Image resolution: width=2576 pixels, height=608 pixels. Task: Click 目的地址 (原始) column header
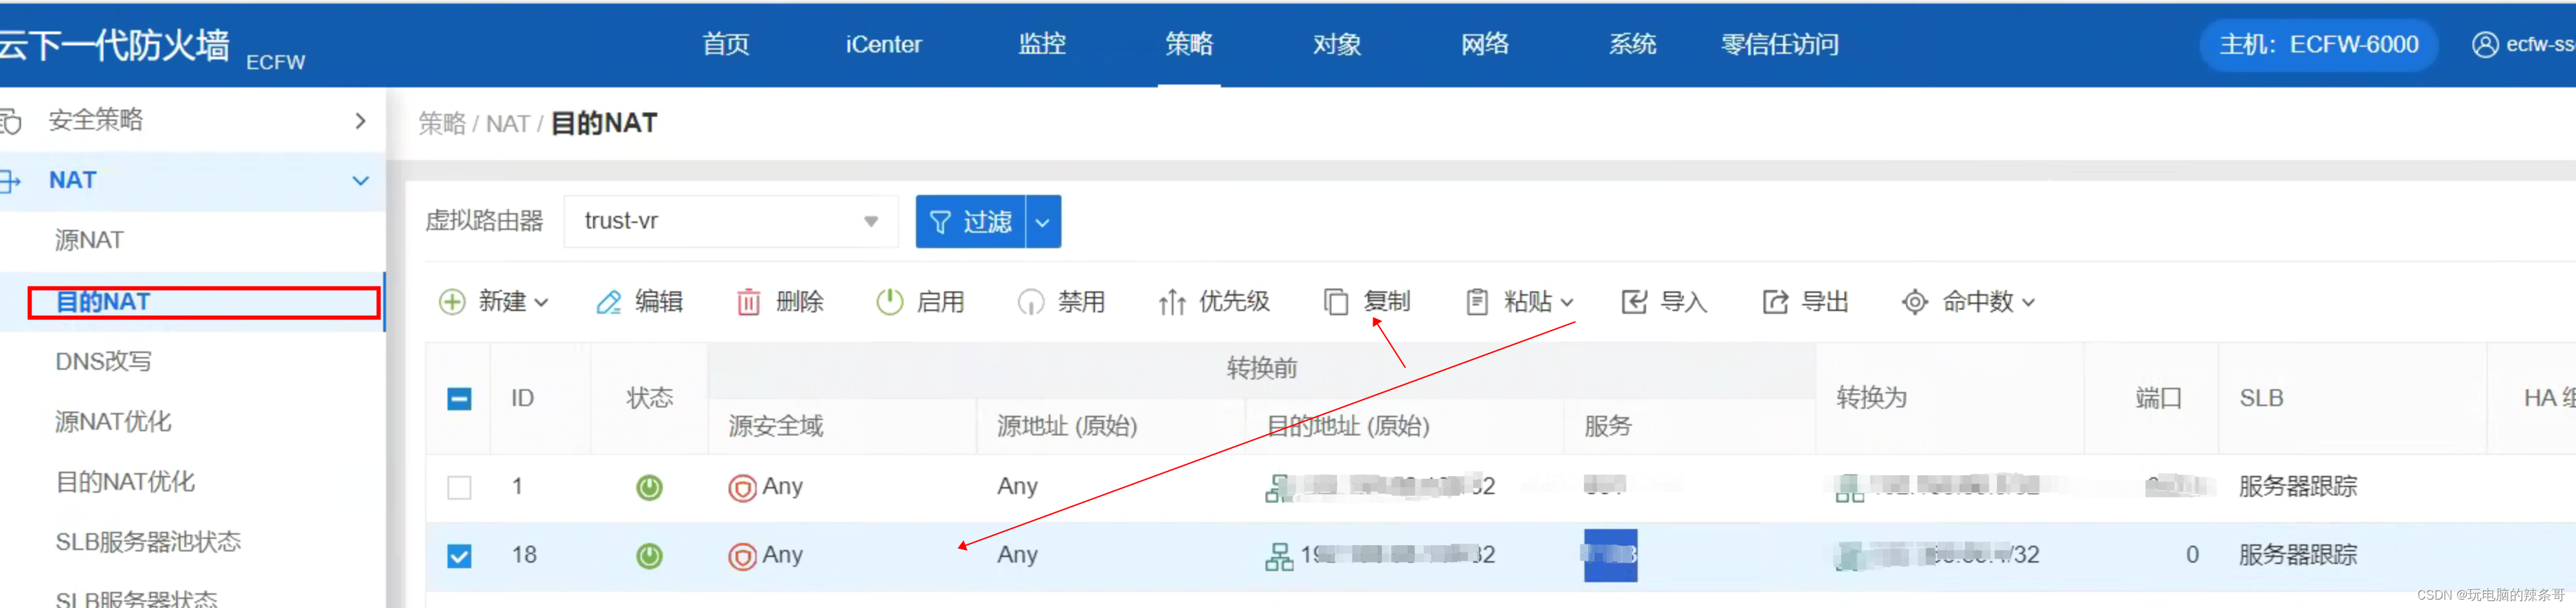(x=1348, y=426)
